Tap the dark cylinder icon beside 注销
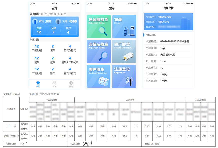 pos(58,22)
